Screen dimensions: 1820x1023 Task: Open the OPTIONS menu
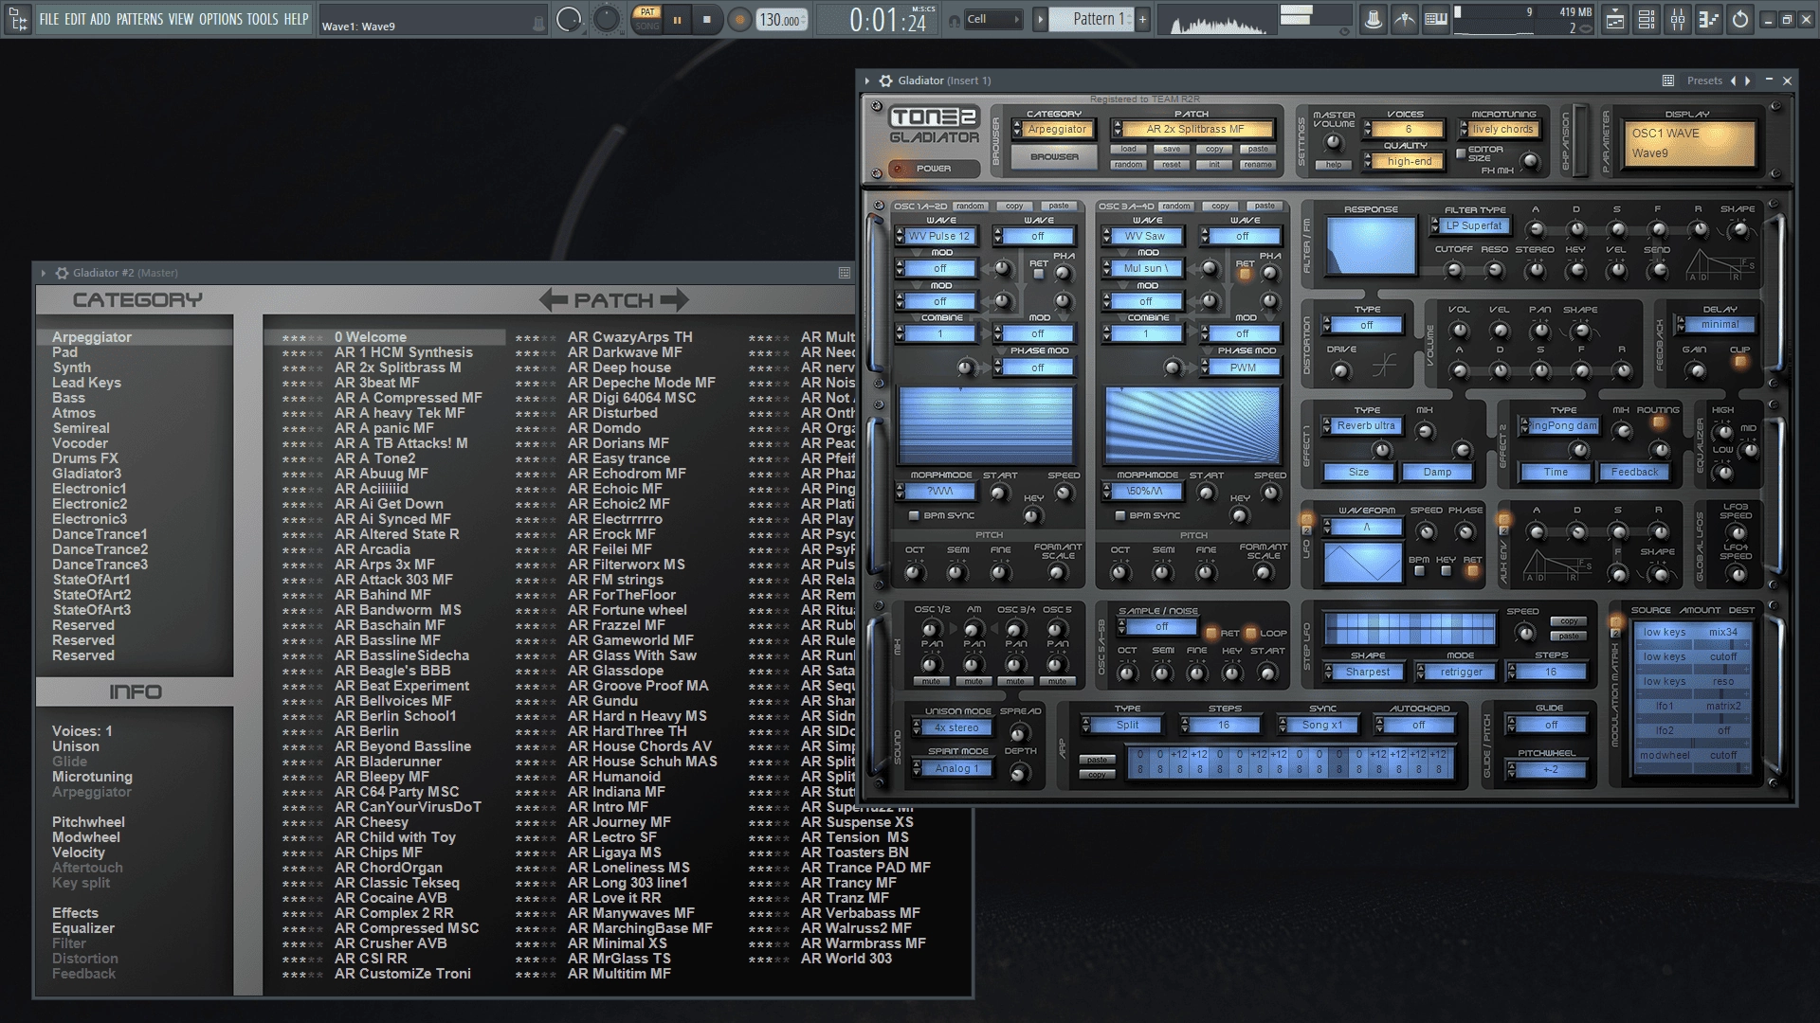pyautogui.click(x=221, y=19)
